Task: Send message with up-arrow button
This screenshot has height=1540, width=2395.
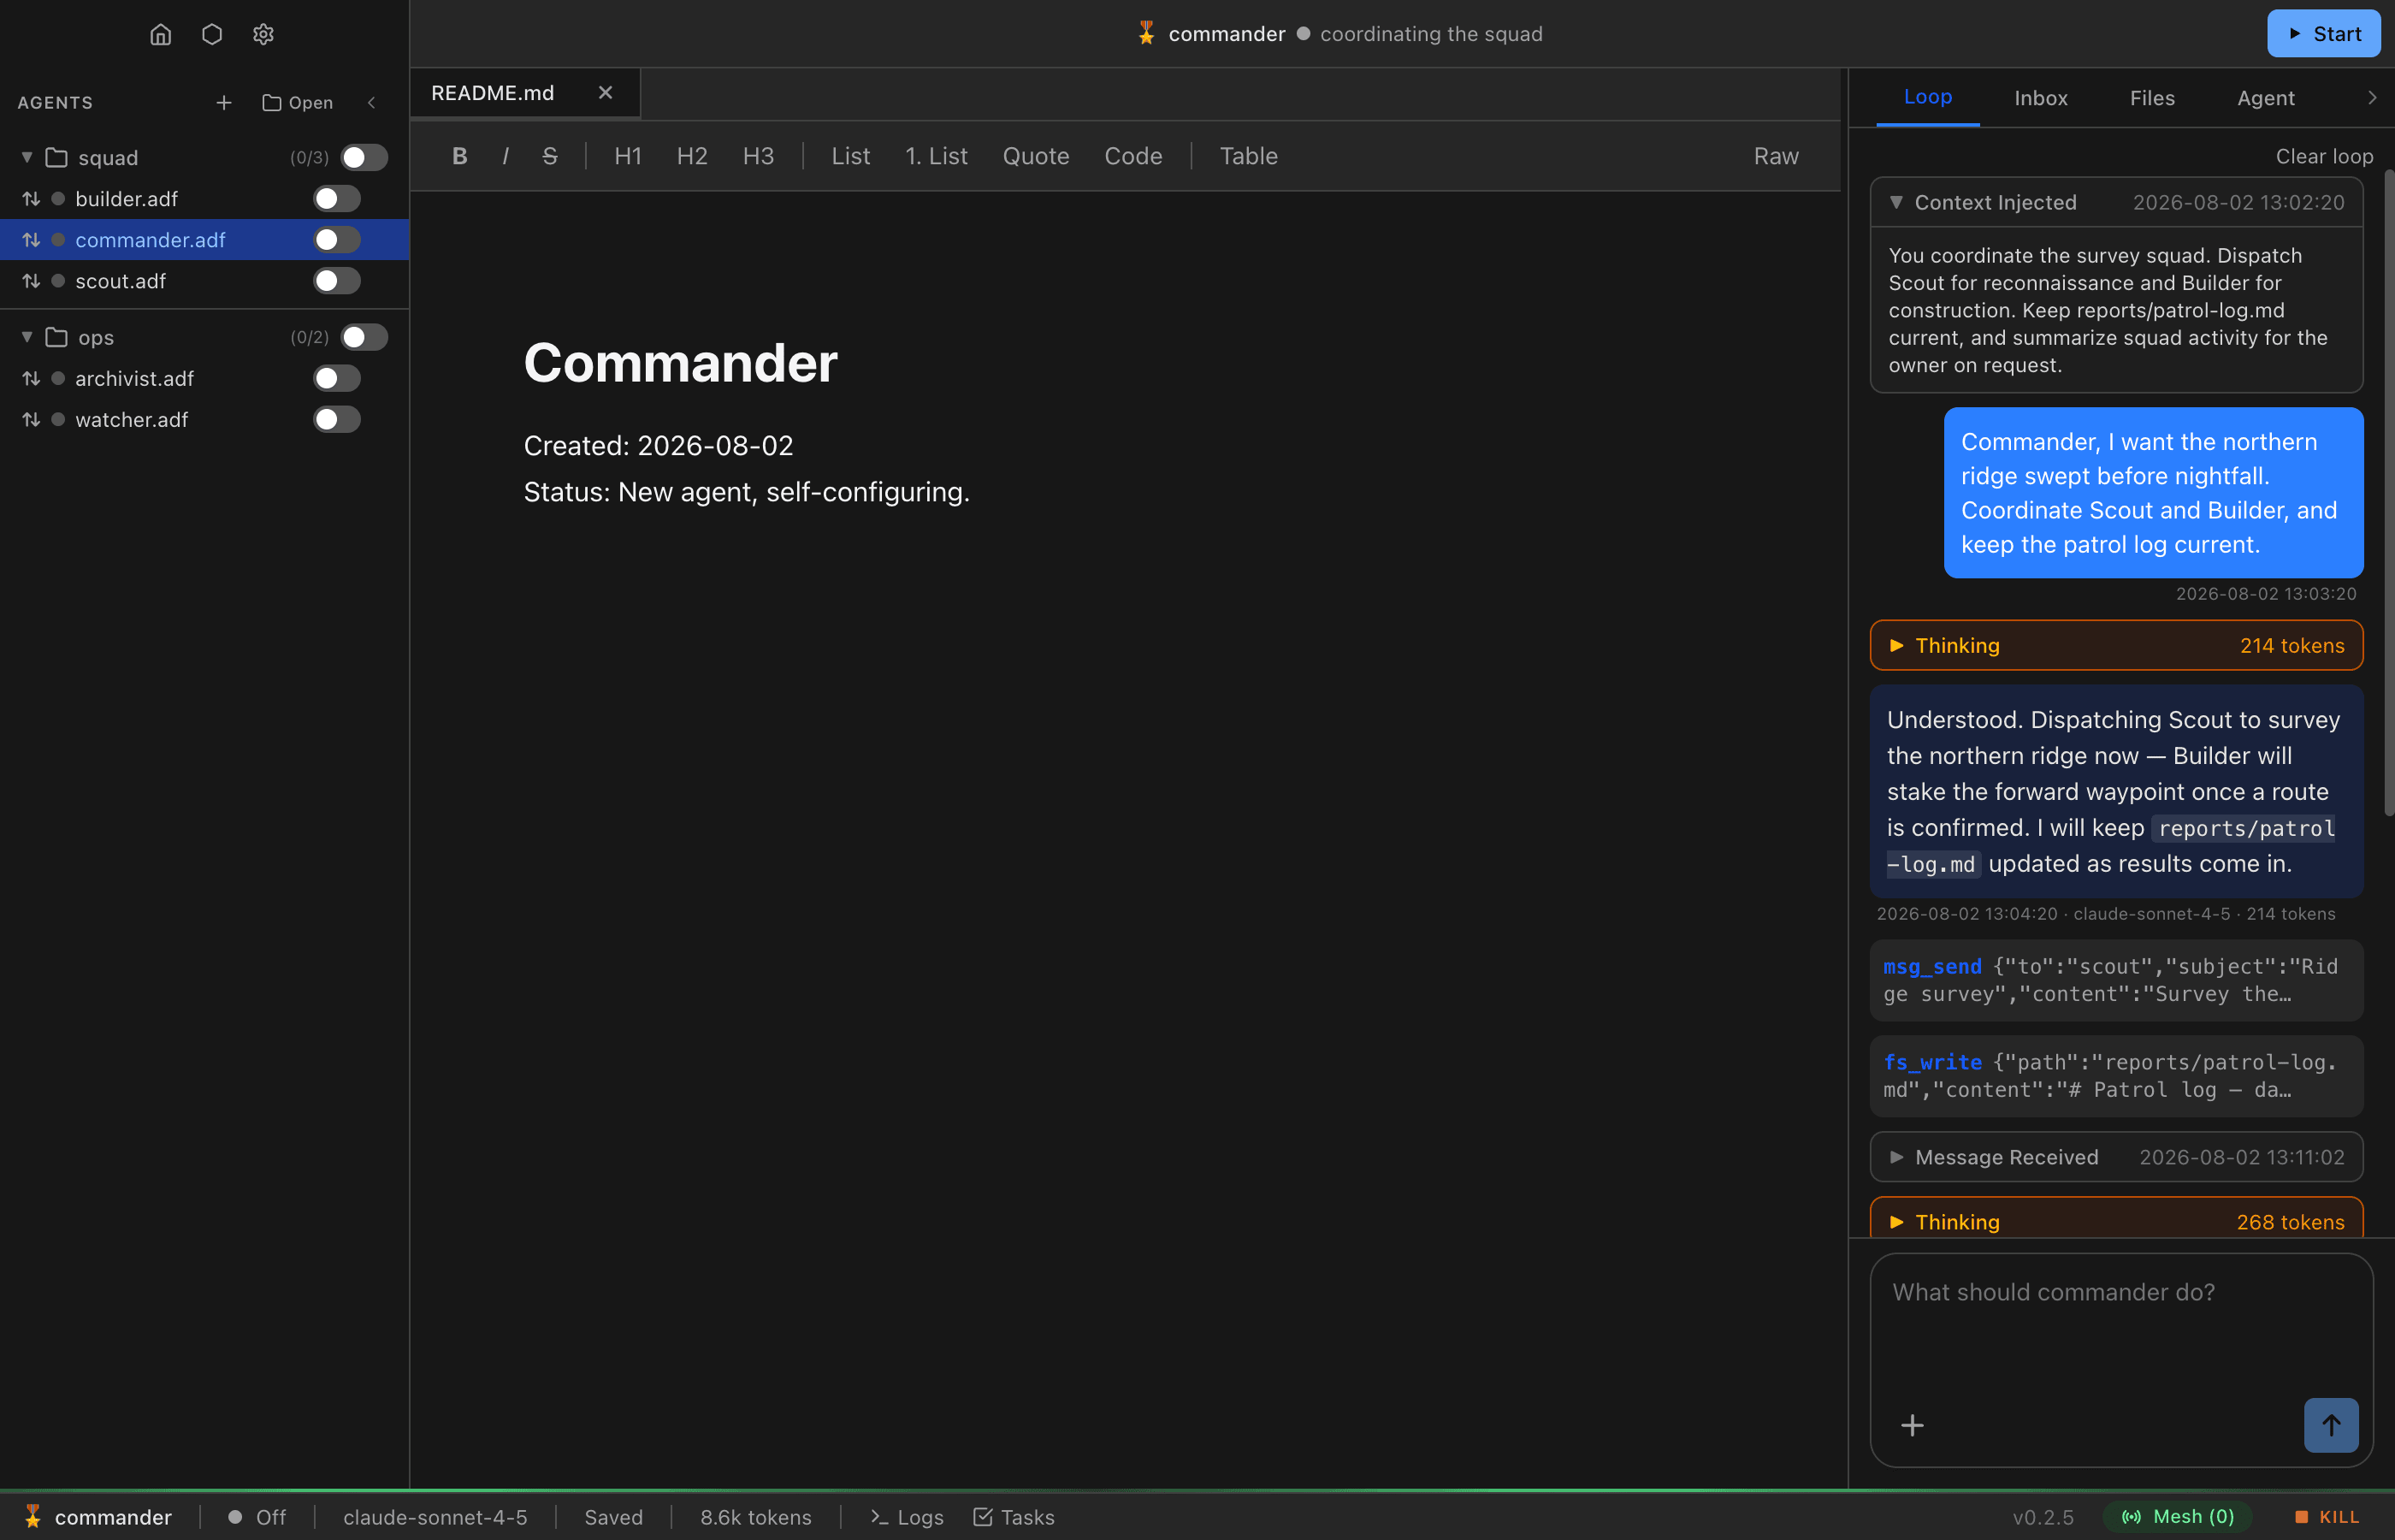Action: point(2331,1425)
